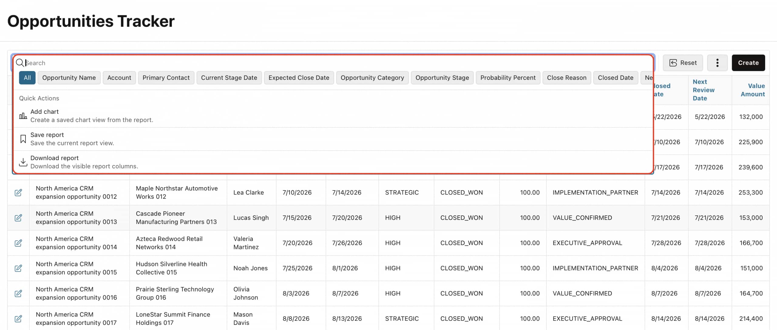The height and width of the screenshot is (330, 777).
Task: Select the Expected Close Date chip
Action: 299,78
